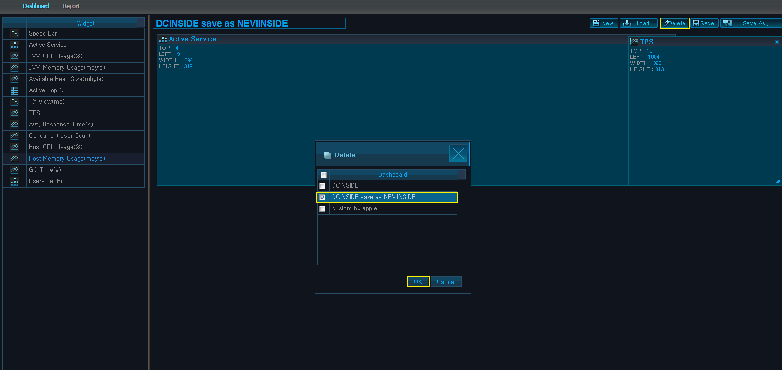Click the Save As... button

(x=751, y=23)
